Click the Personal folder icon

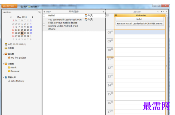coord(9,71)
